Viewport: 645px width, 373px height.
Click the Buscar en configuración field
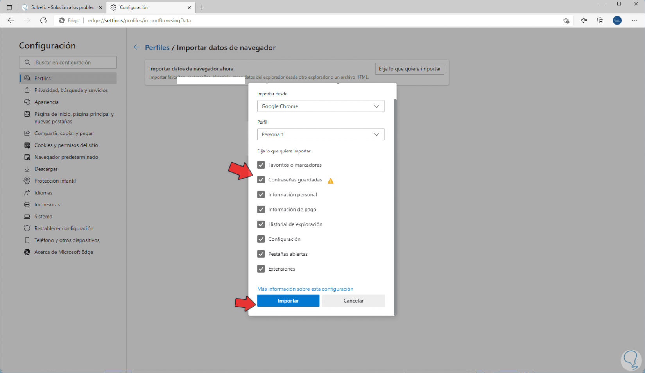pyautogui.click(x=68, y=63)
